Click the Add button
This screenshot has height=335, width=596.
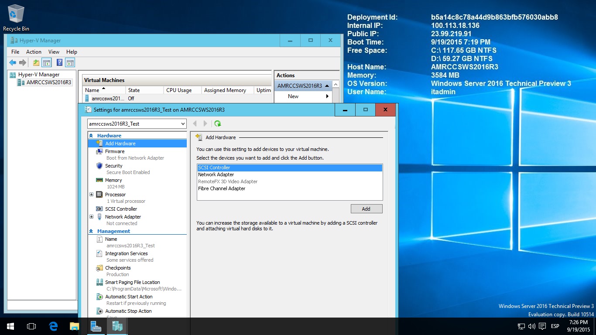(366, 209)
